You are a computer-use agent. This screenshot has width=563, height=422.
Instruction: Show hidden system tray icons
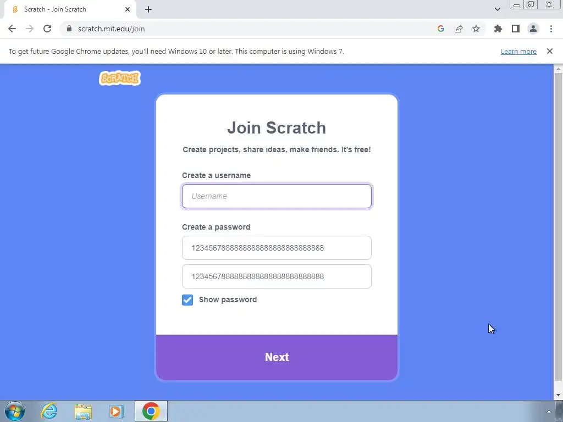[549, 412]
